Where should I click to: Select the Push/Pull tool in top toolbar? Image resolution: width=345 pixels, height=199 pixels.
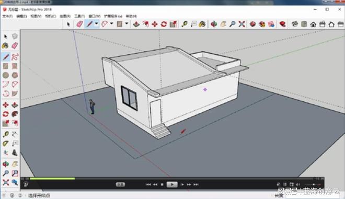tap(136, 24)
